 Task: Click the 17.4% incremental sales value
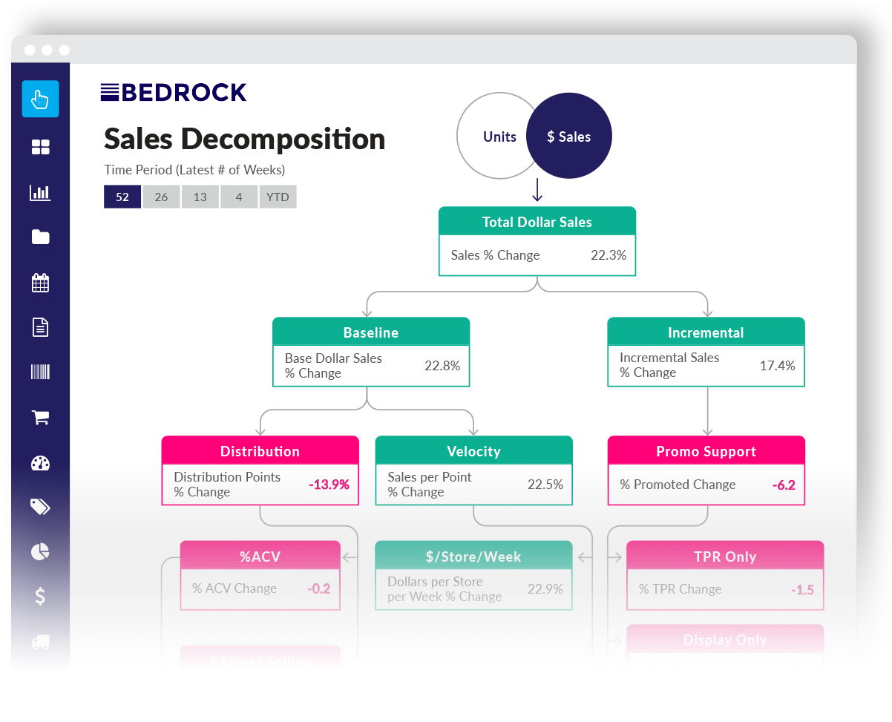(778, 365)
